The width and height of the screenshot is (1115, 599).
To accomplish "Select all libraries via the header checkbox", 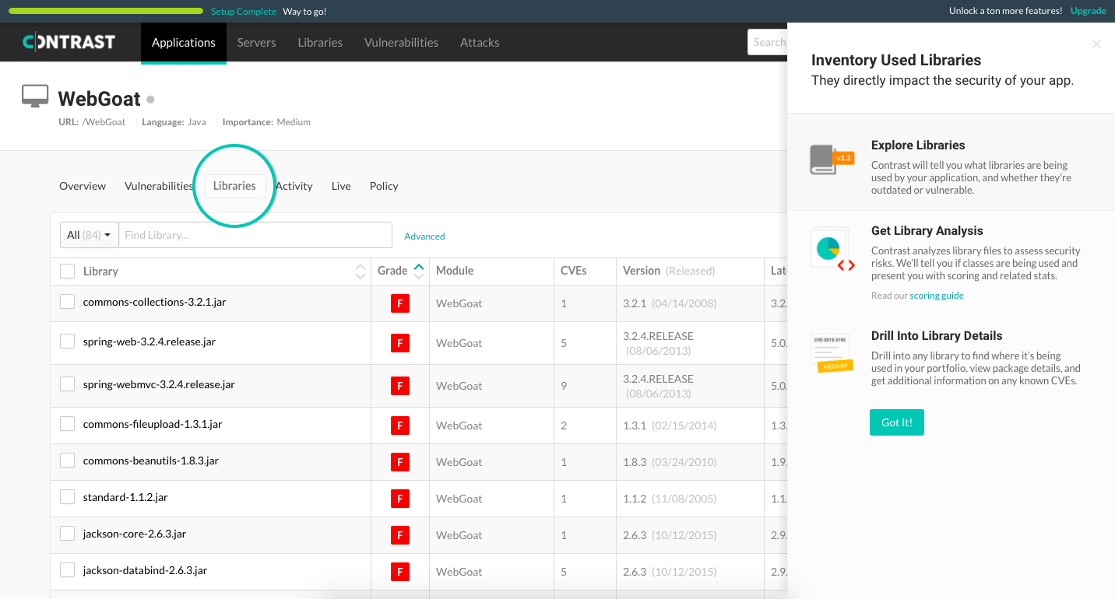I will (67, 271).
